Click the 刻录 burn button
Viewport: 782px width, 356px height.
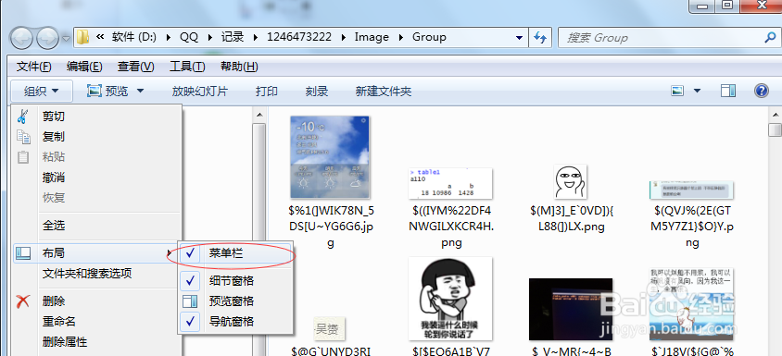coord(317,92)
